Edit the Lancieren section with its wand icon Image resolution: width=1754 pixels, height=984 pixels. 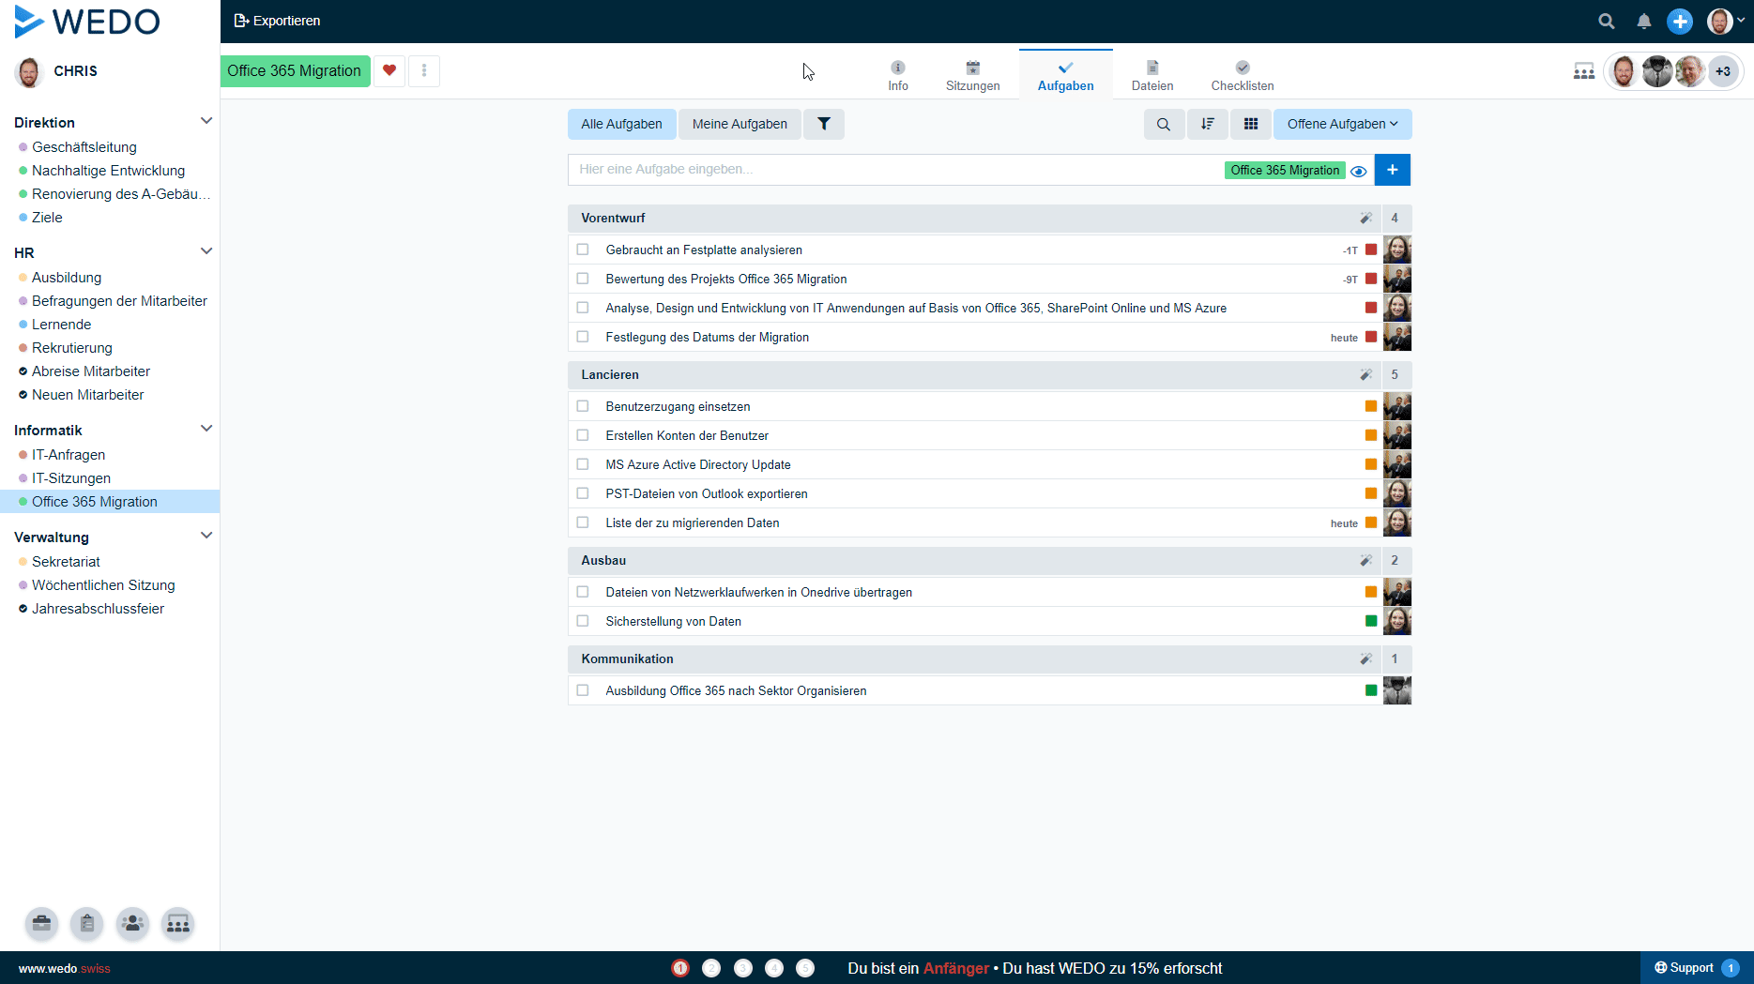pyautogui.click(x=1365, y=374)
